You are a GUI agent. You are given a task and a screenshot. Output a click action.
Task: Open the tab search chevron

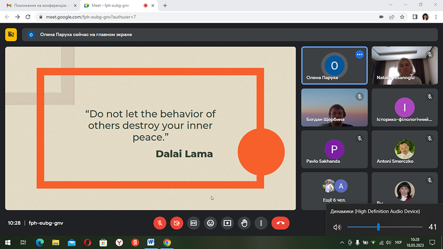pyautogui.click(x=391, y=5)
